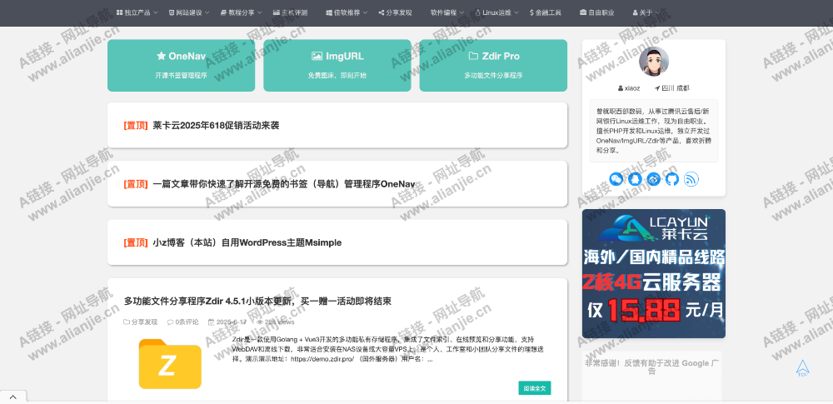Open the WeChat social icon
The height and width of the screenshot is (404, 833).
point(616,179)
